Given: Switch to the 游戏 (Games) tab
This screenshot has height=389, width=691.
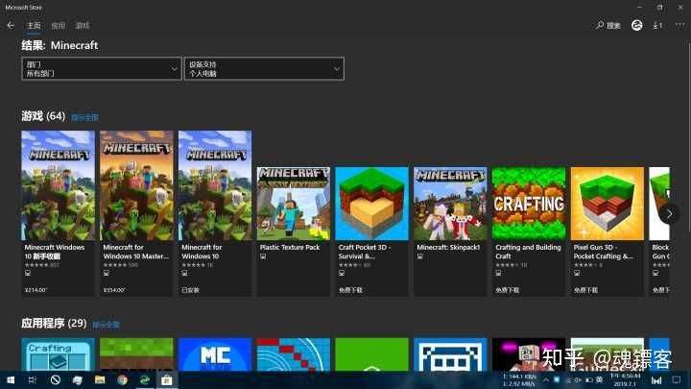Looking at the screenshot, I should point(83,26).
